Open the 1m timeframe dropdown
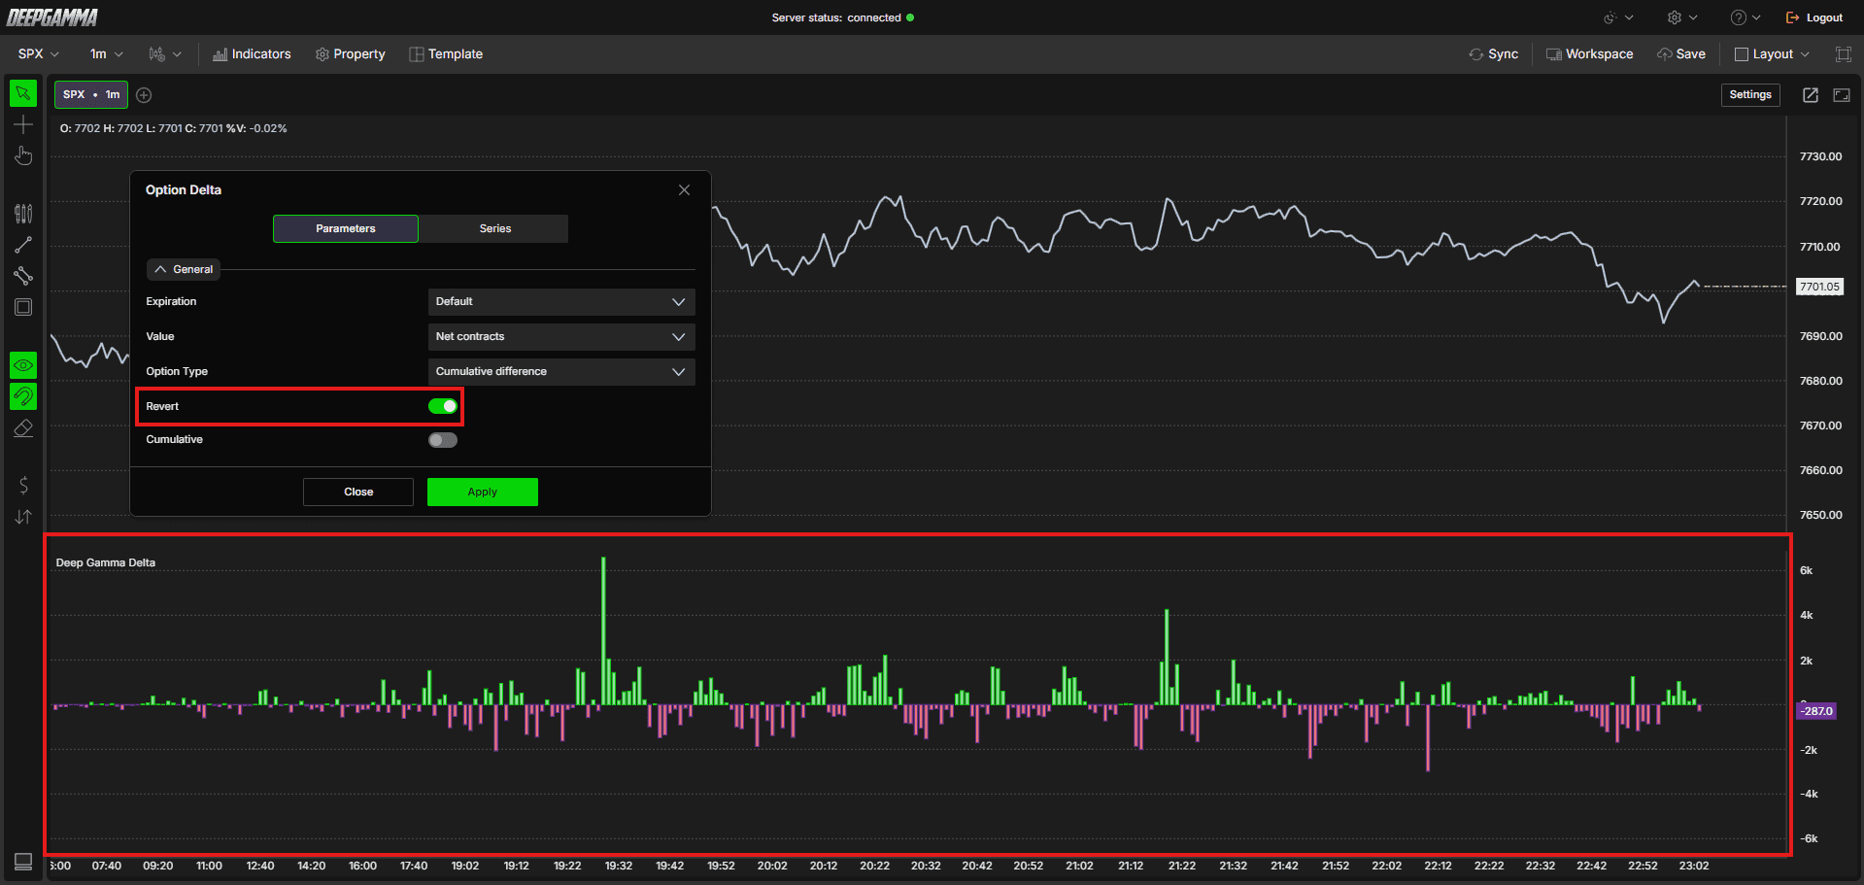Viewport: 1864px width, 885px height. point(106,54)
